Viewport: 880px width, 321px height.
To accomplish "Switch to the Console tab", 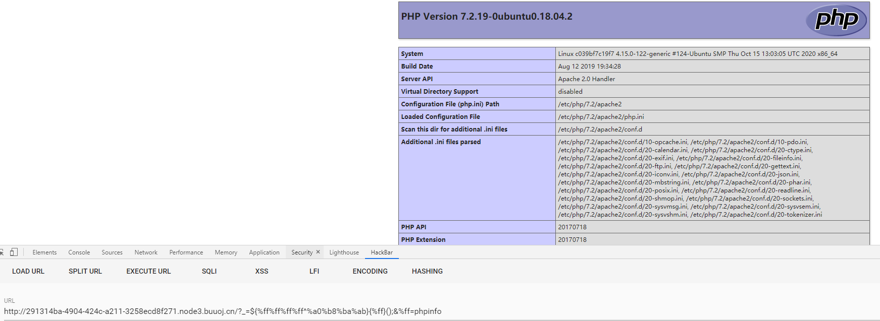I will tap(79, 252).
